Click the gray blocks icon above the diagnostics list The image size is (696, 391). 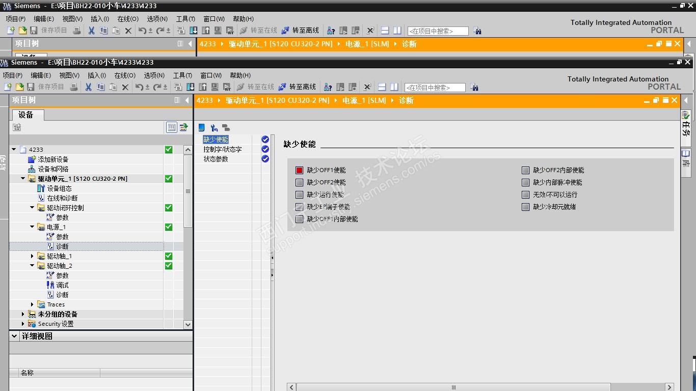(226, 128)
